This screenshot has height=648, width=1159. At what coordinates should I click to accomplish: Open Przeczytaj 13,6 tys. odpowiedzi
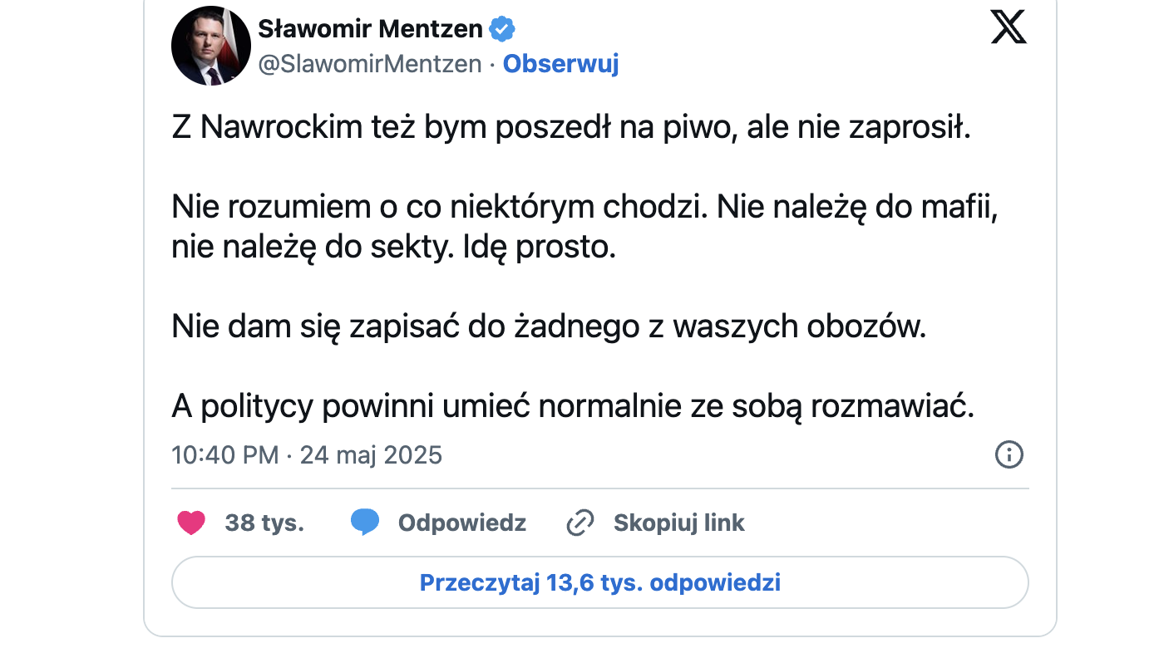[599, 582]
